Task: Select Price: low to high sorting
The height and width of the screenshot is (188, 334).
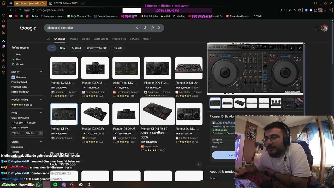Action: pos(19,82)
